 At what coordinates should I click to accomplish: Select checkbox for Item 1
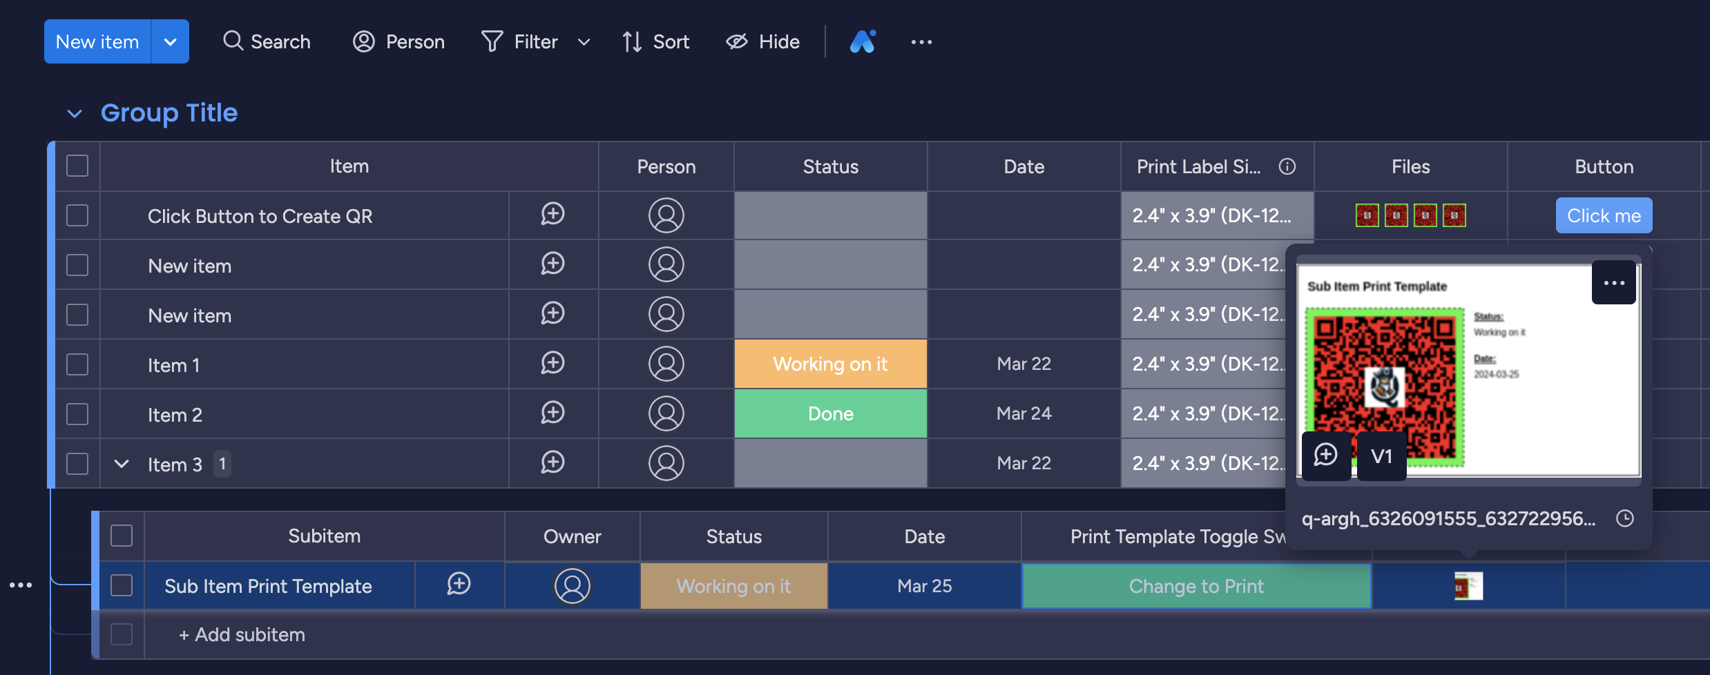[77, 364]
